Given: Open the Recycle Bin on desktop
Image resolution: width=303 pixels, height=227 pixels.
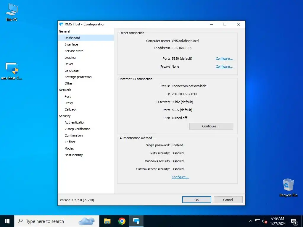Looking at the screenshot, I should [x=288, y=188].
